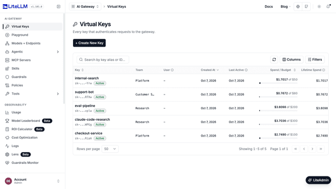Open LiteAdmin assistant button
336x189 pixels.
coord(319,180)
